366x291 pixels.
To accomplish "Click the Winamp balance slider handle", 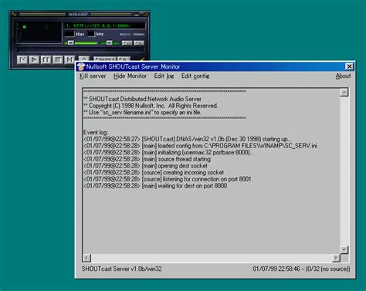I will coord(110,43).
